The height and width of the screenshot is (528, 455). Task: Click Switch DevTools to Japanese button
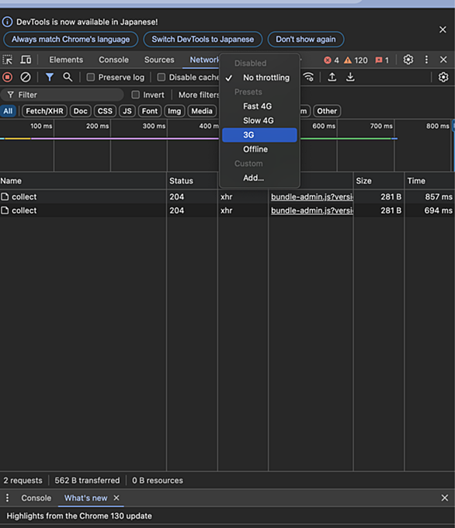pyautogui.click(x=203, y=40)
